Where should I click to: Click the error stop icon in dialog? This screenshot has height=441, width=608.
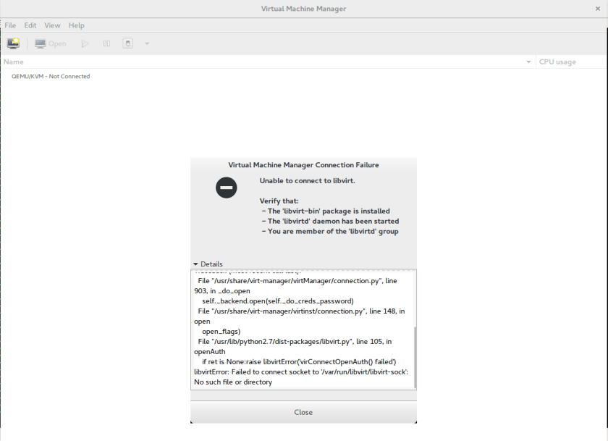pos(227,188)
